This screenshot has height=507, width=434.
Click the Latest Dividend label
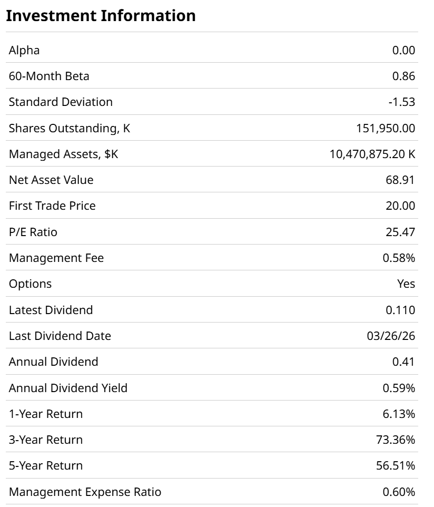click(x=51, y=310)
